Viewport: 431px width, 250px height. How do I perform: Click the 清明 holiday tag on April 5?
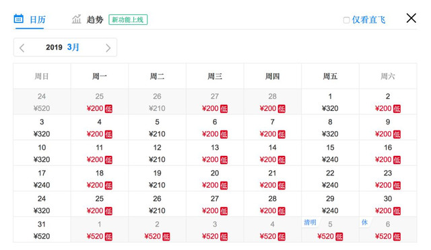(x=310, y=222)
